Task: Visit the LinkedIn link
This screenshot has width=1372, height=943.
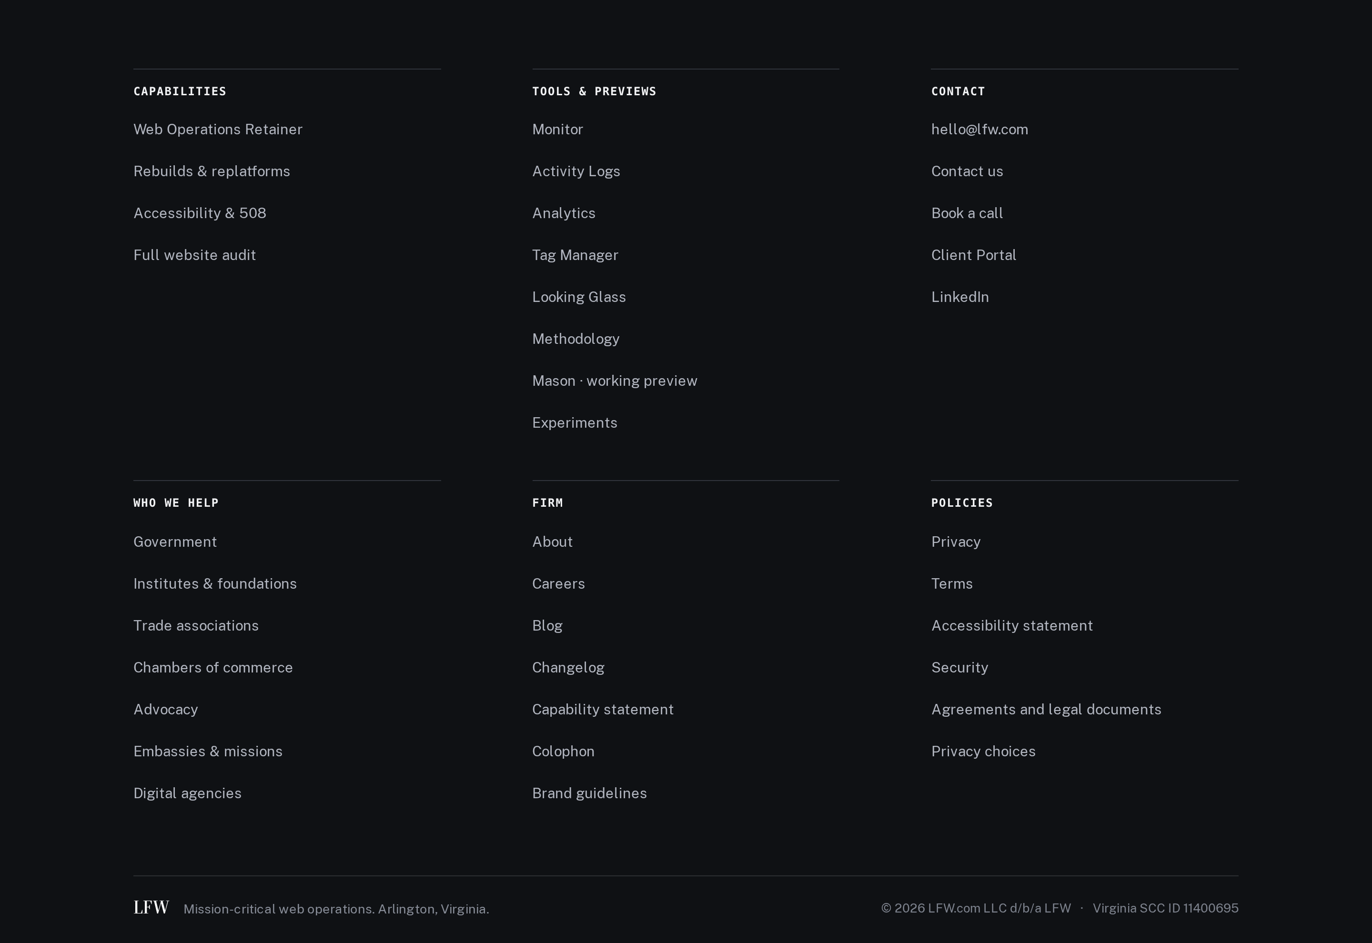Action: [960, 297]
